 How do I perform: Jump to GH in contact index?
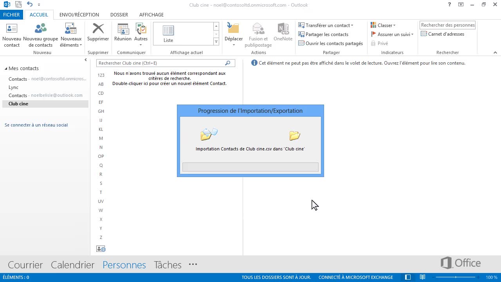pyautogui.click(x=101, y=111)
